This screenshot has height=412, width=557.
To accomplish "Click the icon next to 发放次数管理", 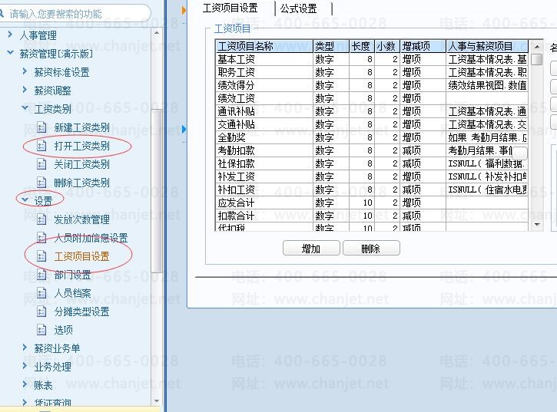I will [x=41, y=219].
